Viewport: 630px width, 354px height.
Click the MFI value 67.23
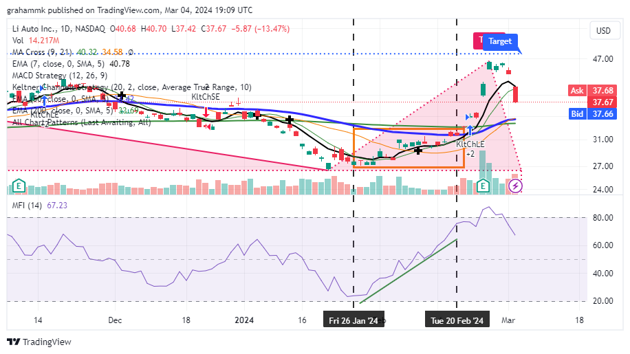coord(57,206)
